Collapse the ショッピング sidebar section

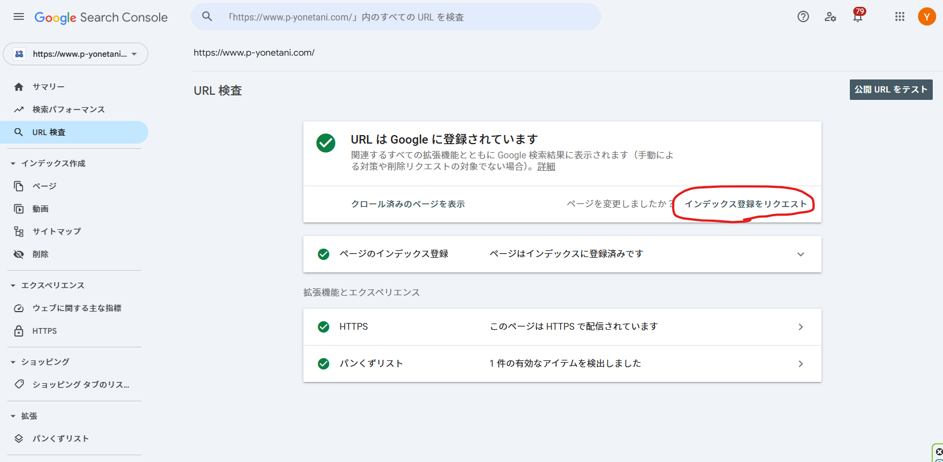[13, 362]
